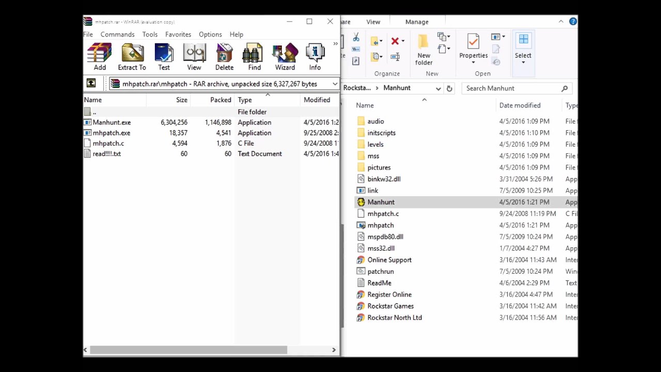
Task: Open the Help menu in WinRAR
Action: tap(237, 34)
